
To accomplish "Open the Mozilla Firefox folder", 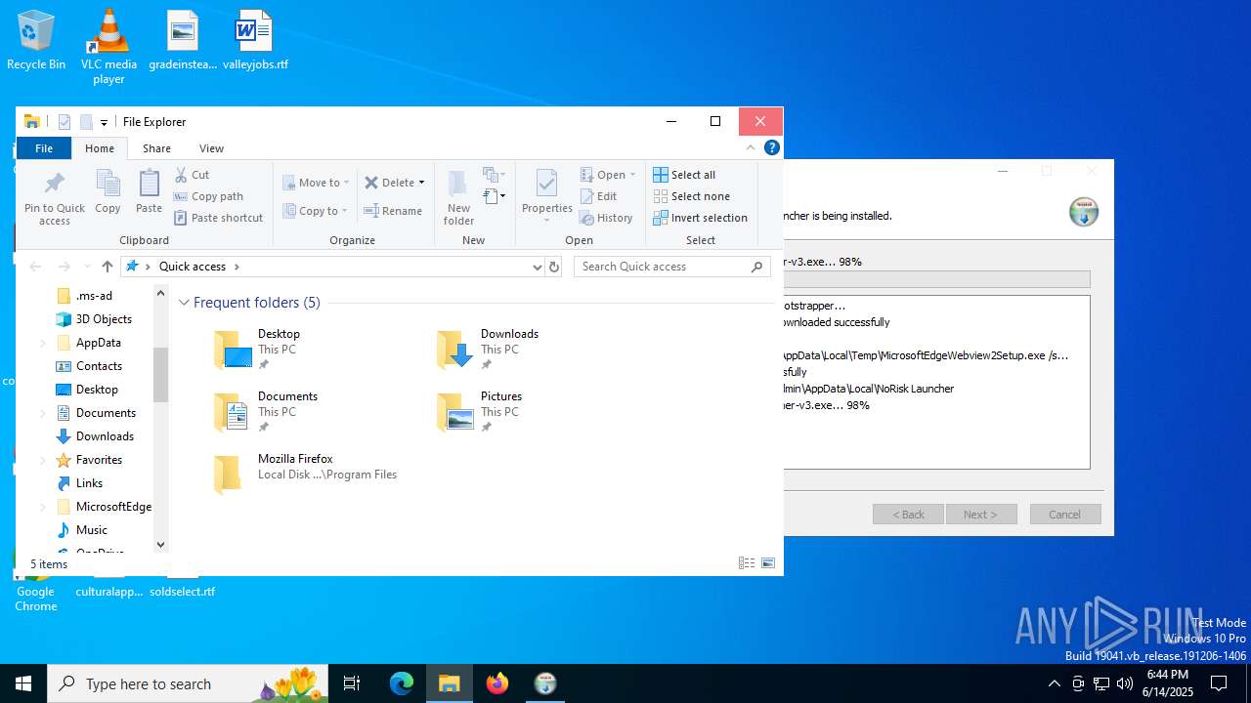I will (x=305, y=474).
